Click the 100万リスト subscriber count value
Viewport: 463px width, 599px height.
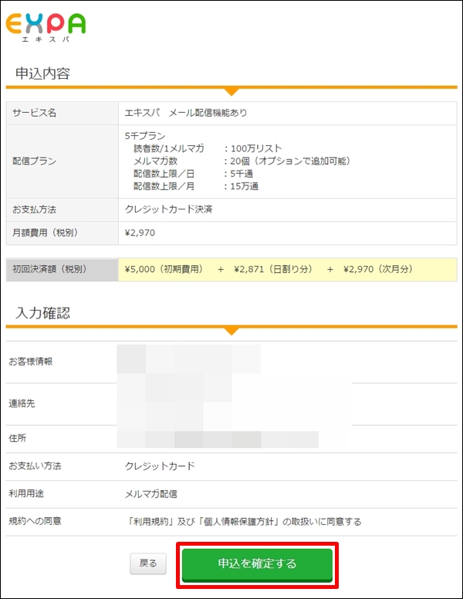pos(256,148)
